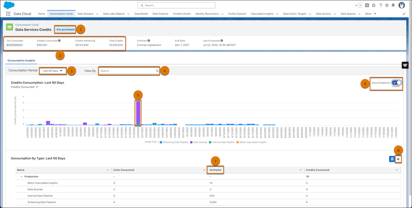The width and height of the screenshot is (412, 208).
Task: Click the Streaming Data Pipeline table row
Action: pos(208,202)
